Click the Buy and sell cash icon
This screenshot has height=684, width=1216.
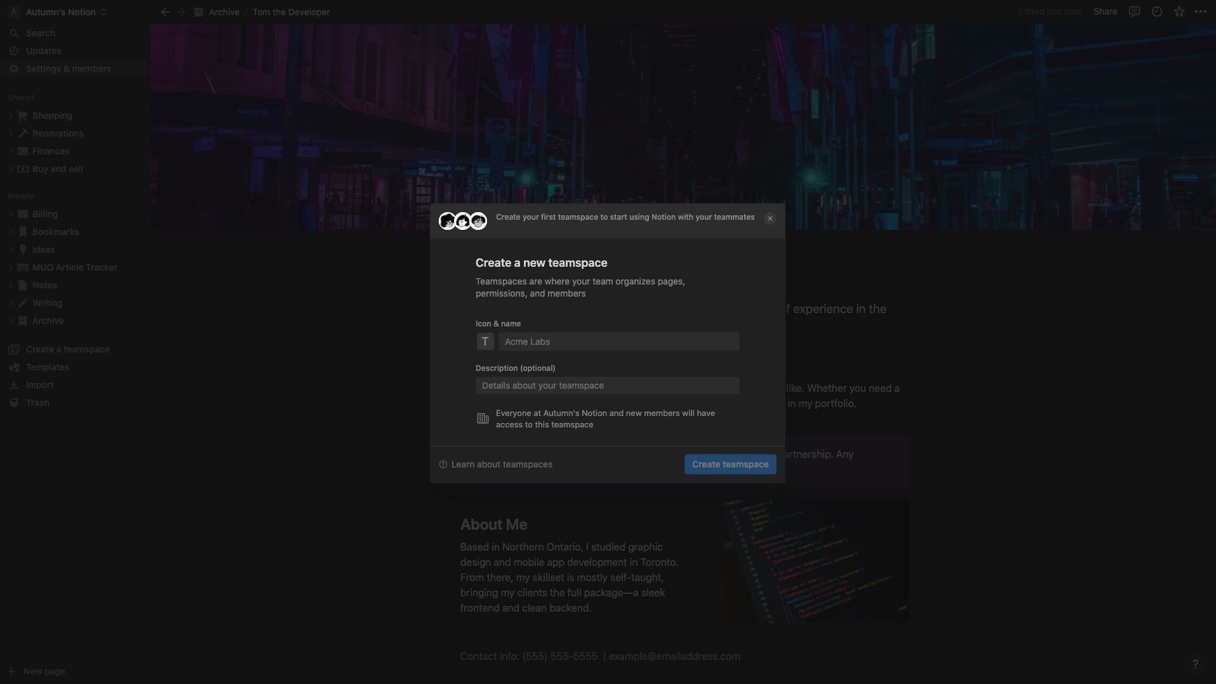click(23, 169)
